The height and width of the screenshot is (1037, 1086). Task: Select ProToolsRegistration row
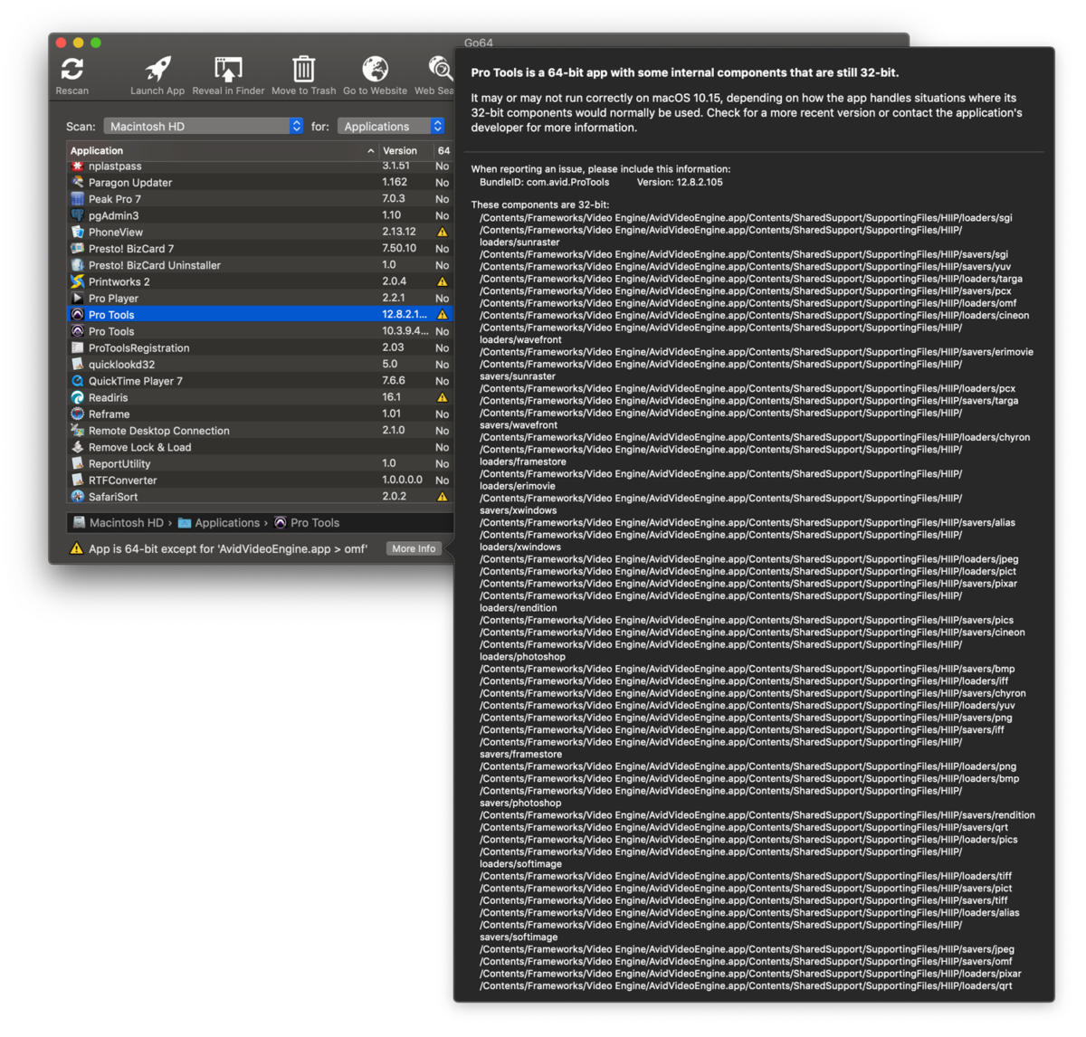point(261,348)
